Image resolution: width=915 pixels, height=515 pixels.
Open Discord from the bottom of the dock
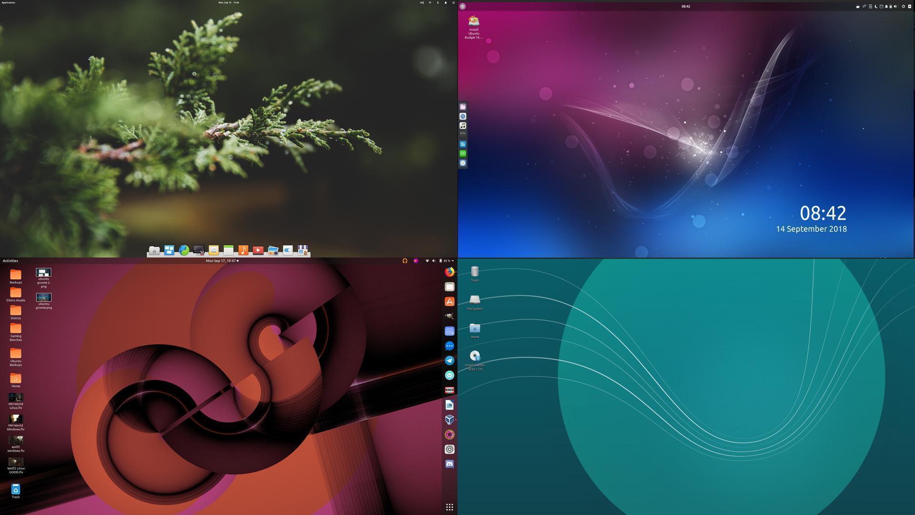(x=449, y=463)
